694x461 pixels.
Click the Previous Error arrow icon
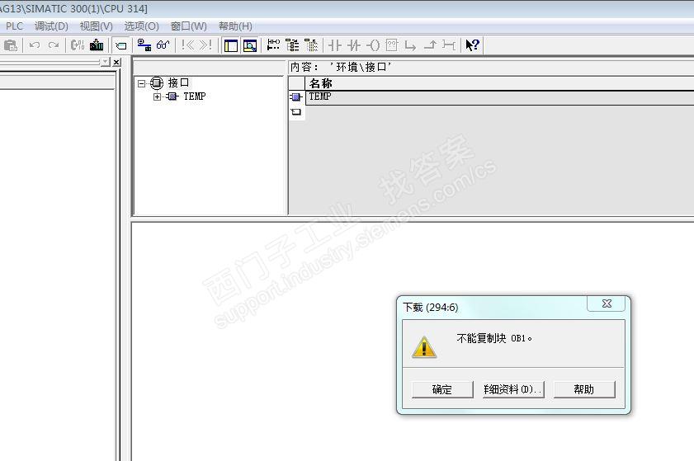[x=187, y=45]
